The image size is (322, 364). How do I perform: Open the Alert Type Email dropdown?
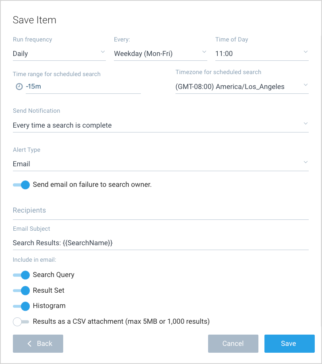[161, 164]
